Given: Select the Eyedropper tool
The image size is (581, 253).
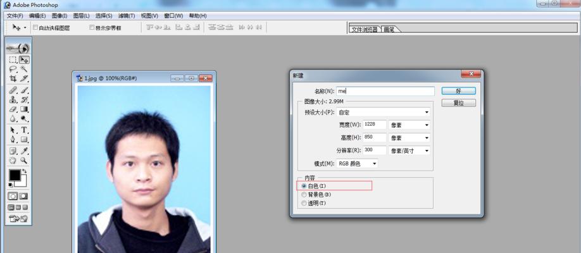Looking at the screenshot, I should click(x=24, y=151).
